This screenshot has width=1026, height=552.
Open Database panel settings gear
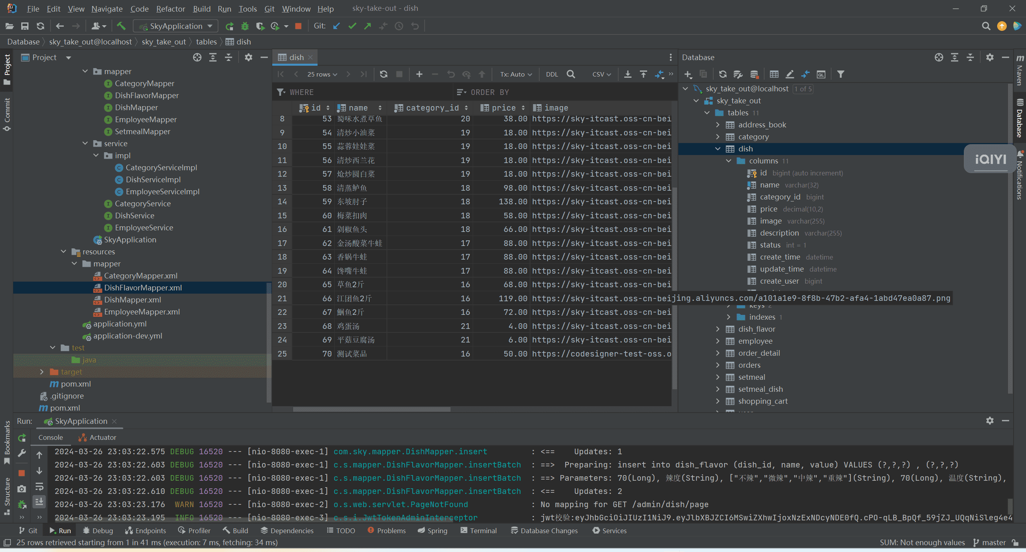pyautogui.click(x=990, y=57)
